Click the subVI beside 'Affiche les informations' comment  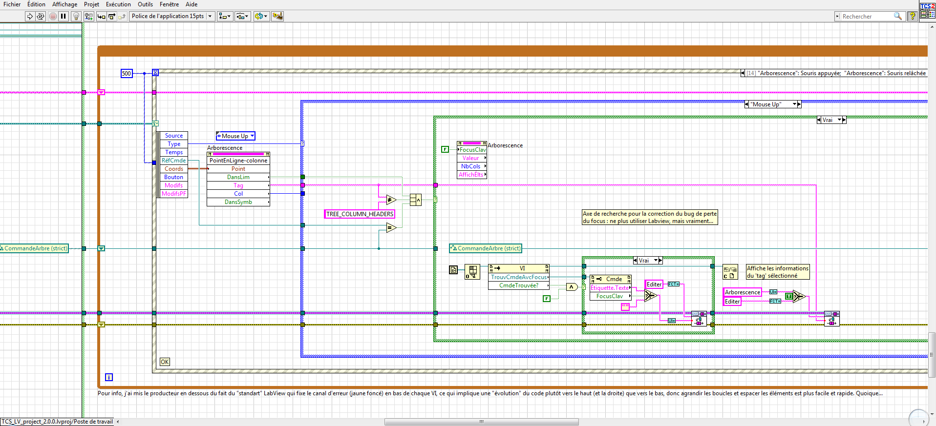tap(730, 272)
